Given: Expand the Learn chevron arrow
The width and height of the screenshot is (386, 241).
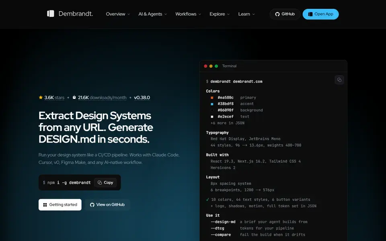Looking at the screenshot, I should pyautogui.click(x=253, y=14).
